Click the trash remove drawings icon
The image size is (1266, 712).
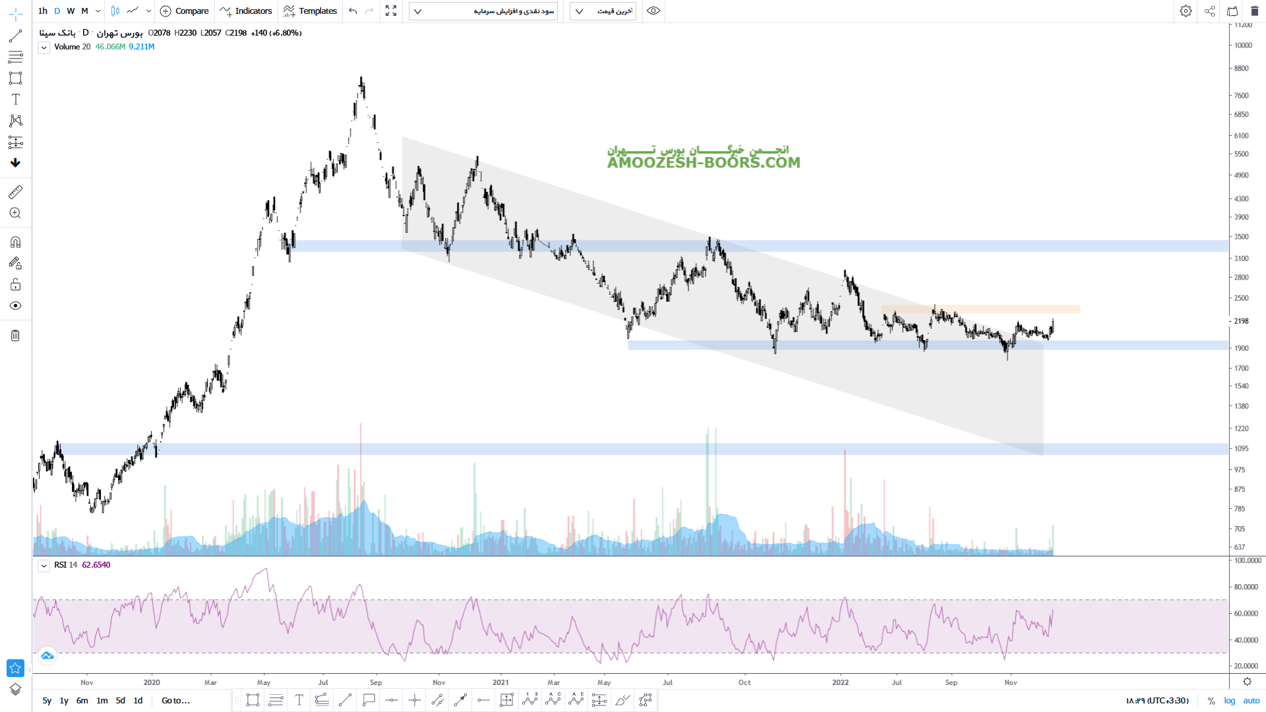click(x=15, y=336)
